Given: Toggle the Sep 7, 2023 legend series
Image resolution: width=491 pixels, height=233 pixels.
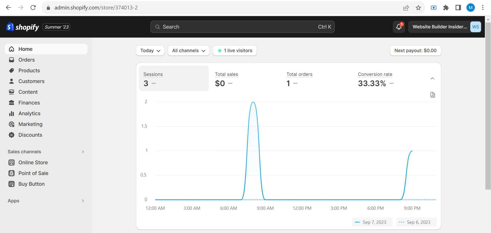Looking at the screenshot, I should 372,222.
